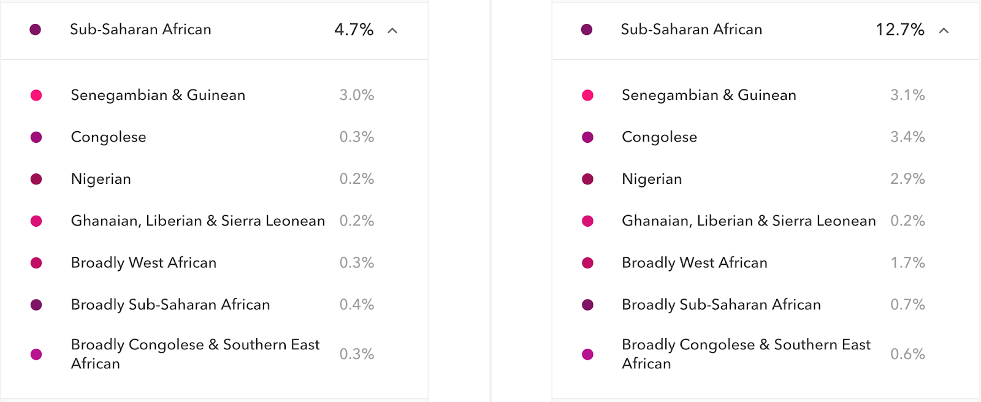The image size is (981, 402).
Task: Click Ghanaian, Liberian & Sierra Leonean in left panel
Action: point(197,221)
